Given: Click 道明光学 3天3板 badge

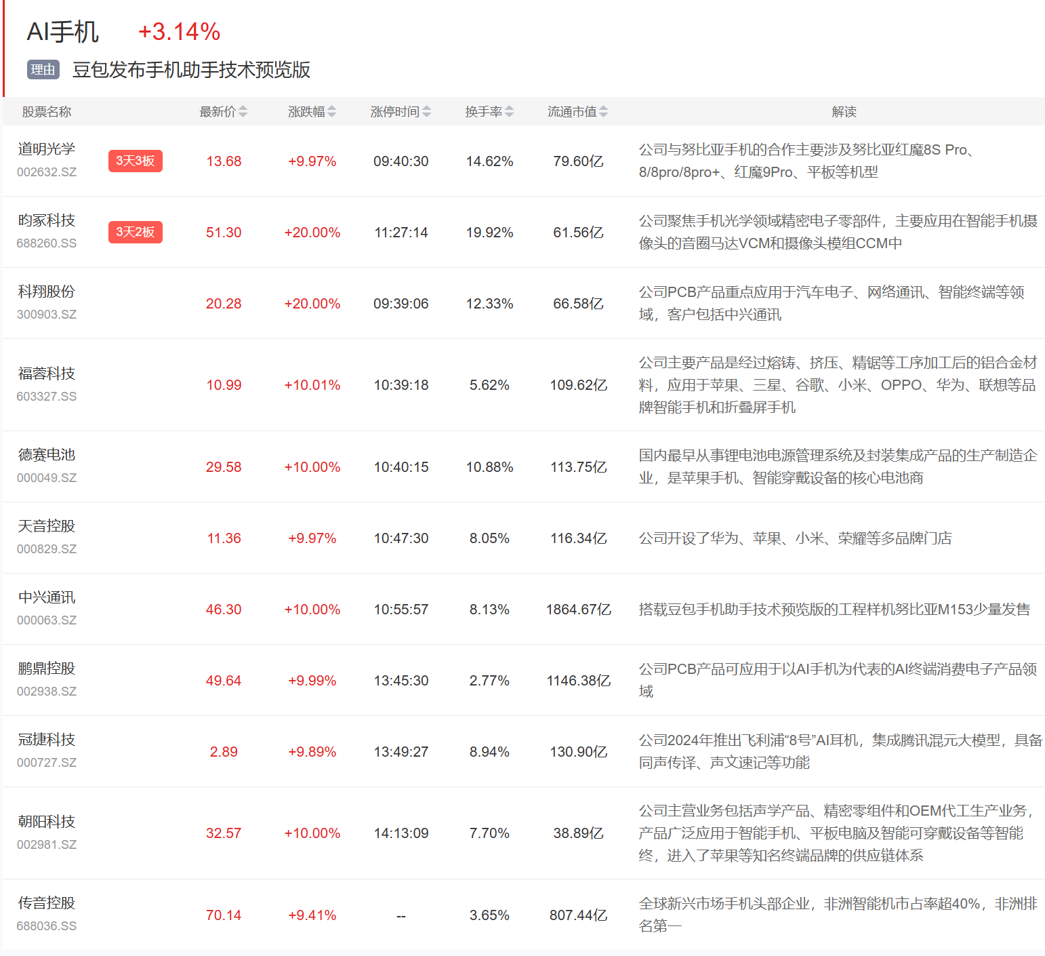Looking at the screenshot, I should tap(135, 161).
